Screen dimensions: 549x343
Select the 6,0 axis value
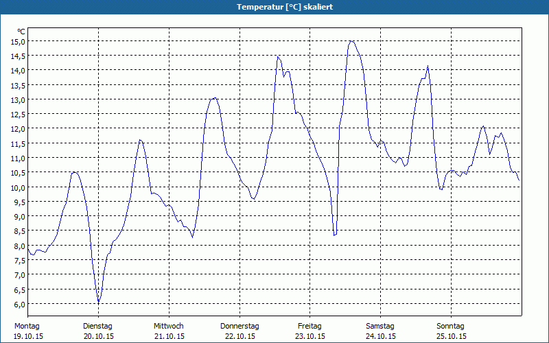click(x=20, y=304)
